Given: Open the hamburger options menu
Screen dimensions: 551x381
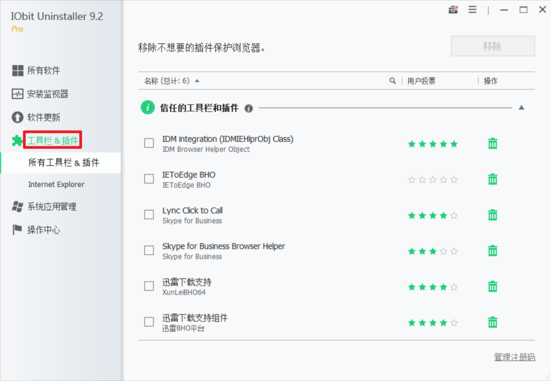Looking at the screenshot, I should pos(472,10).
